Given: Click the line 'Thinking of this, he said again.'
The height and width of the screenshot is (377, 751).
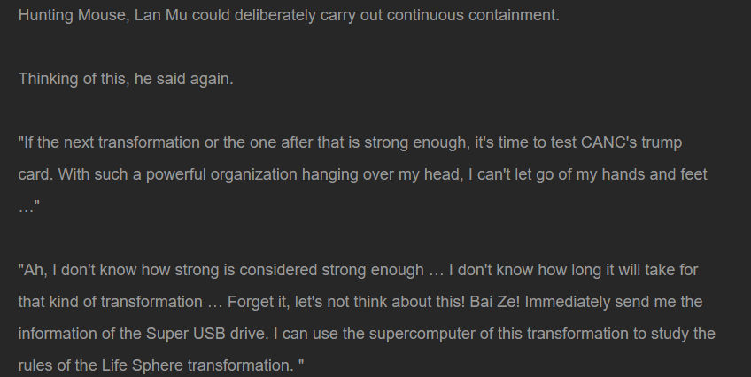Looking at the screenshot, I should tap(126, 79).
